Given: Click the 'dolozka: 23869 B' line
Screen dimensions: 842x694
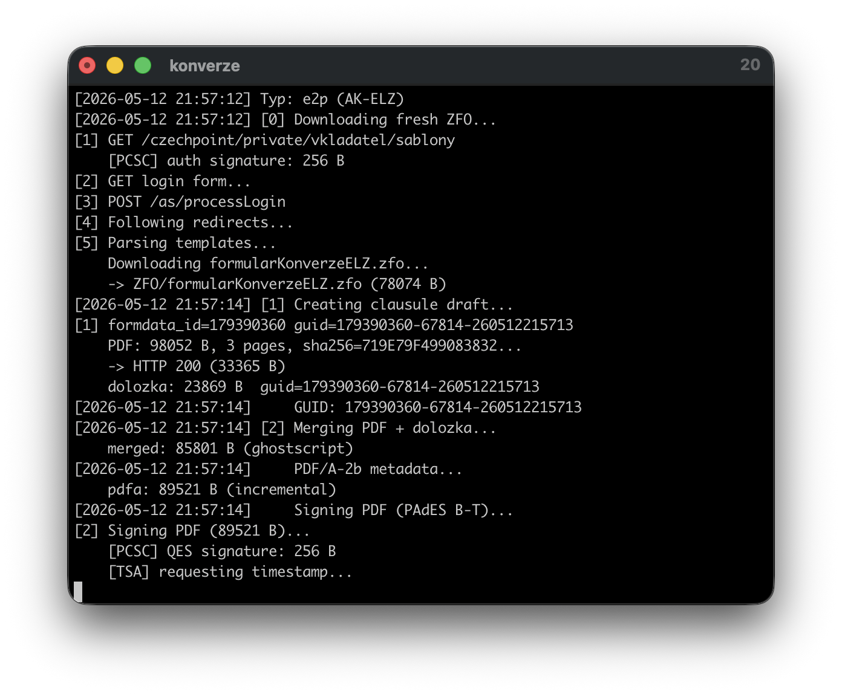Looking at the screenshot, I should pyautogui.click(x=324, y=387).
